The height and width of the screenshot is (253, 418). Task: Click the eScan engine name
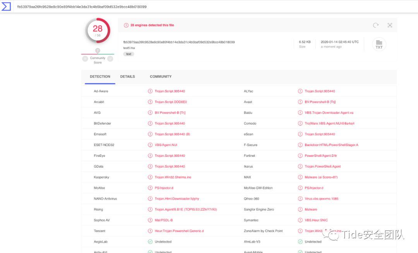(x=248, y=134)
